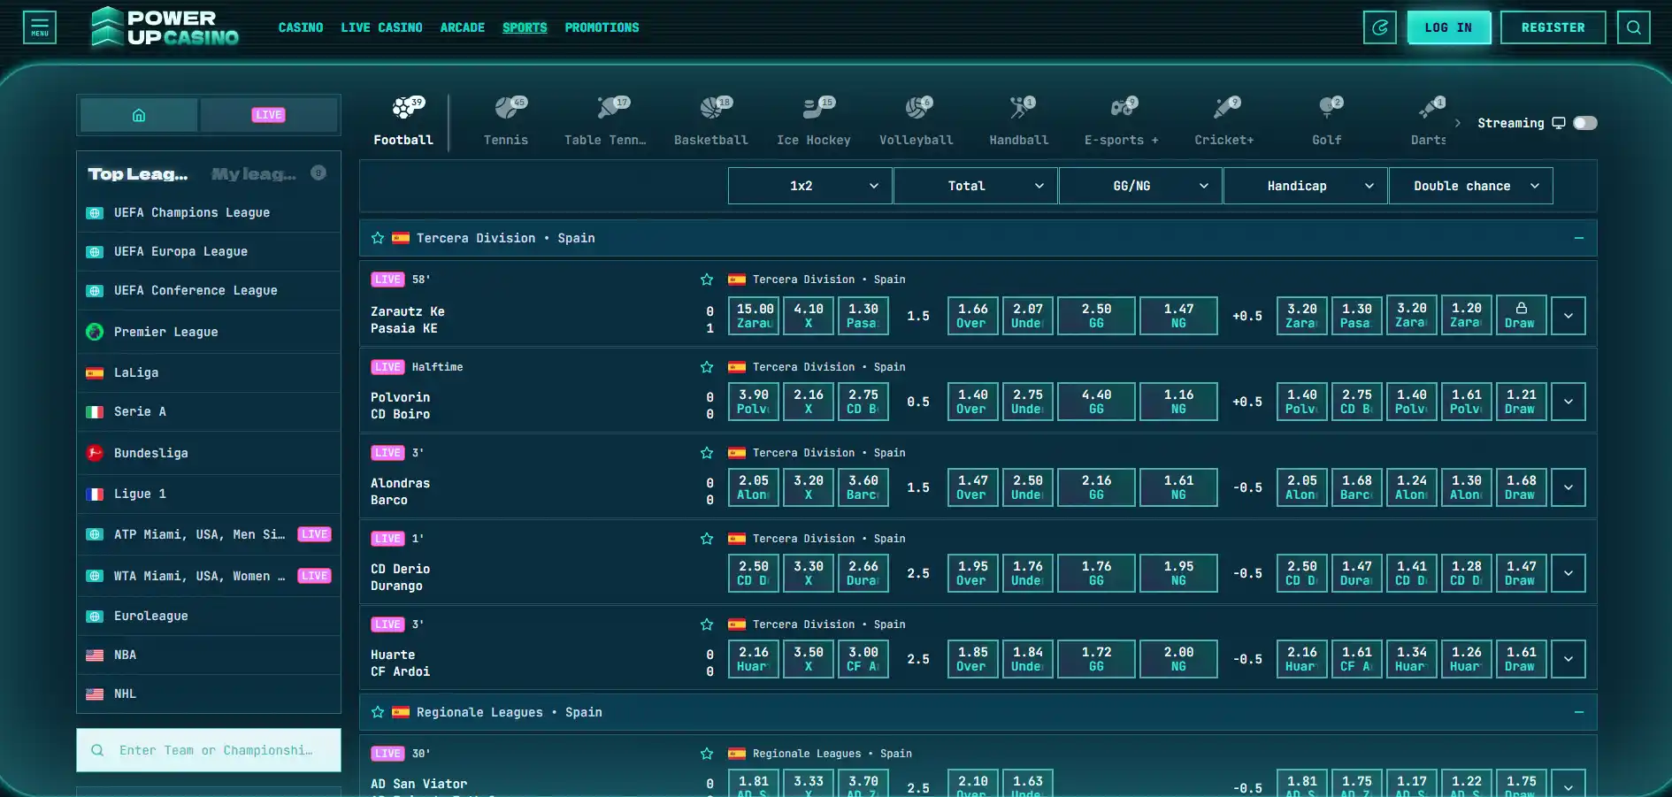
Task: Favorite the Zarautz Ke match star
Action: pos(707,280)
